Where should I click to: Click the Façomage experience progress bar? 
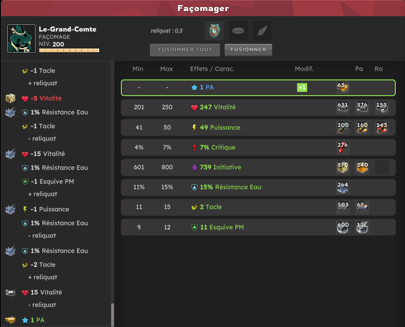(x=69, y=50)
